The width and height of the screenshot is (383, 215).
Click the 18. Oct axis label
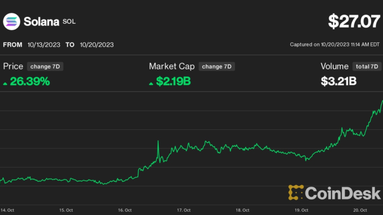(x=242, y=210)
